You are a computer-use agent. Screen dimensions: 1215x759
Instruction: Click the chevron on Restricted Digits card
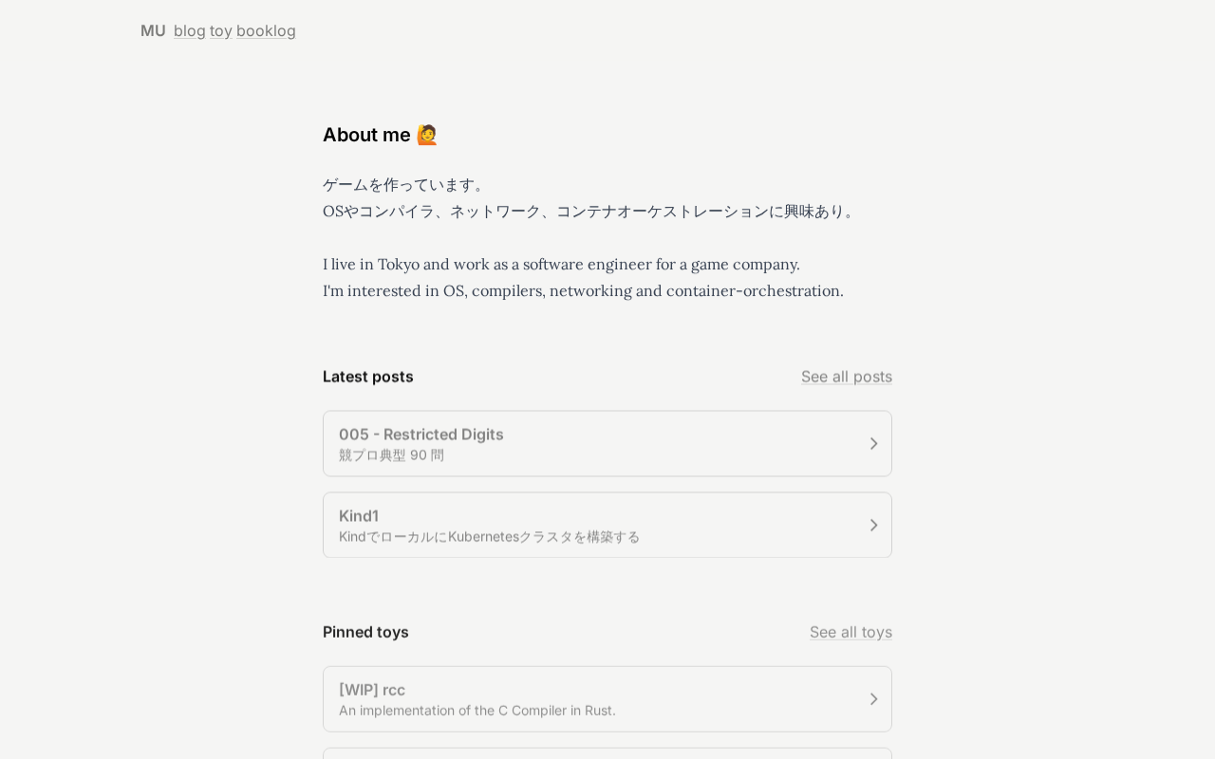874,443
